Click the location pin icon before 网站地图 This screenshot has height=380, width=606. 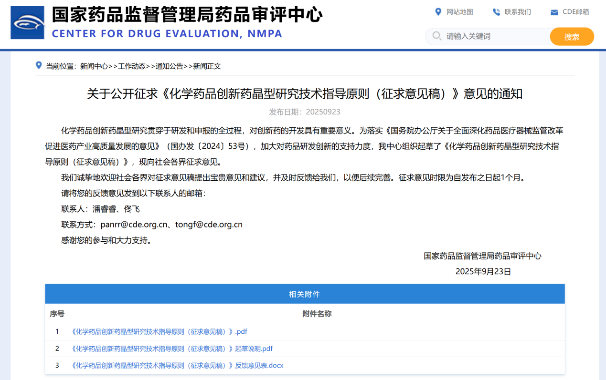437,12
